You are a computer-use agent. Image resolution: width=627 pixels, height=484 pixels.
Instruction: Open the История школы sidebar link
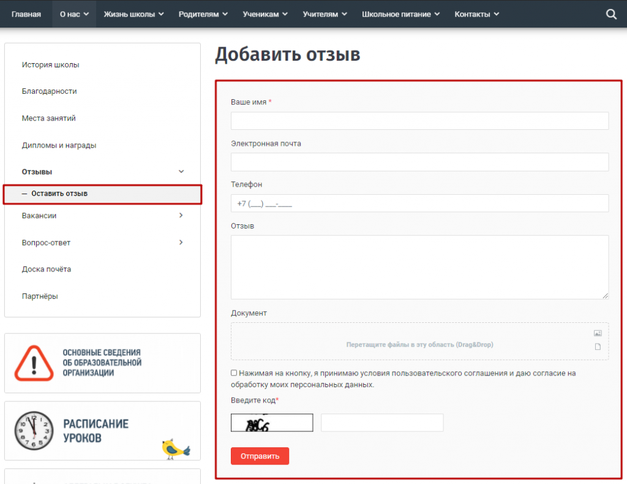[50, 65]
